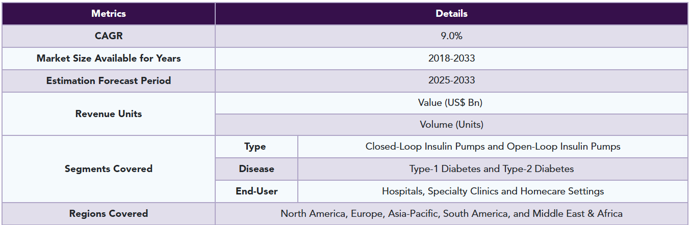Screen dimensions: 690x225
Task: Click Hospitals, Specialty Clinics and Homecare cell
Action: pos(493,191)
